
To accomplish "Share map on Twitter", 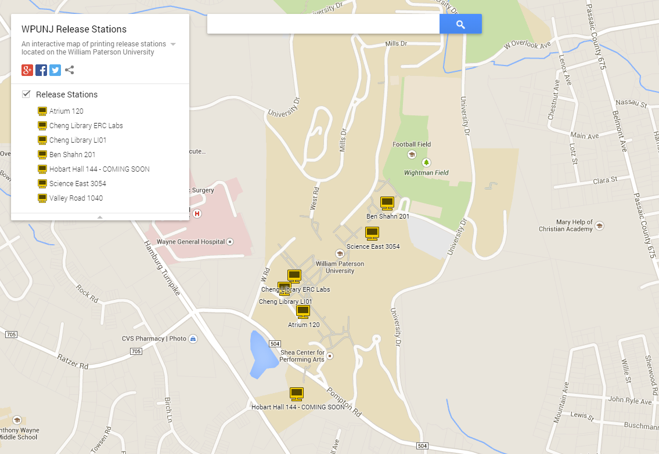I will (x=55, y=70).
